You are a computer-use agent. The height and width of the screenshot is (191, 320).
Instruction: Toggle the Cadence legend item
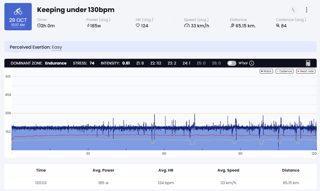[x=284, y=71]
